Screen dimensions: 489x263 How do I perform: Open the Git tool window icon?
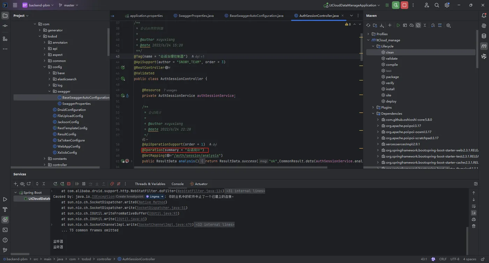(5, 250)
